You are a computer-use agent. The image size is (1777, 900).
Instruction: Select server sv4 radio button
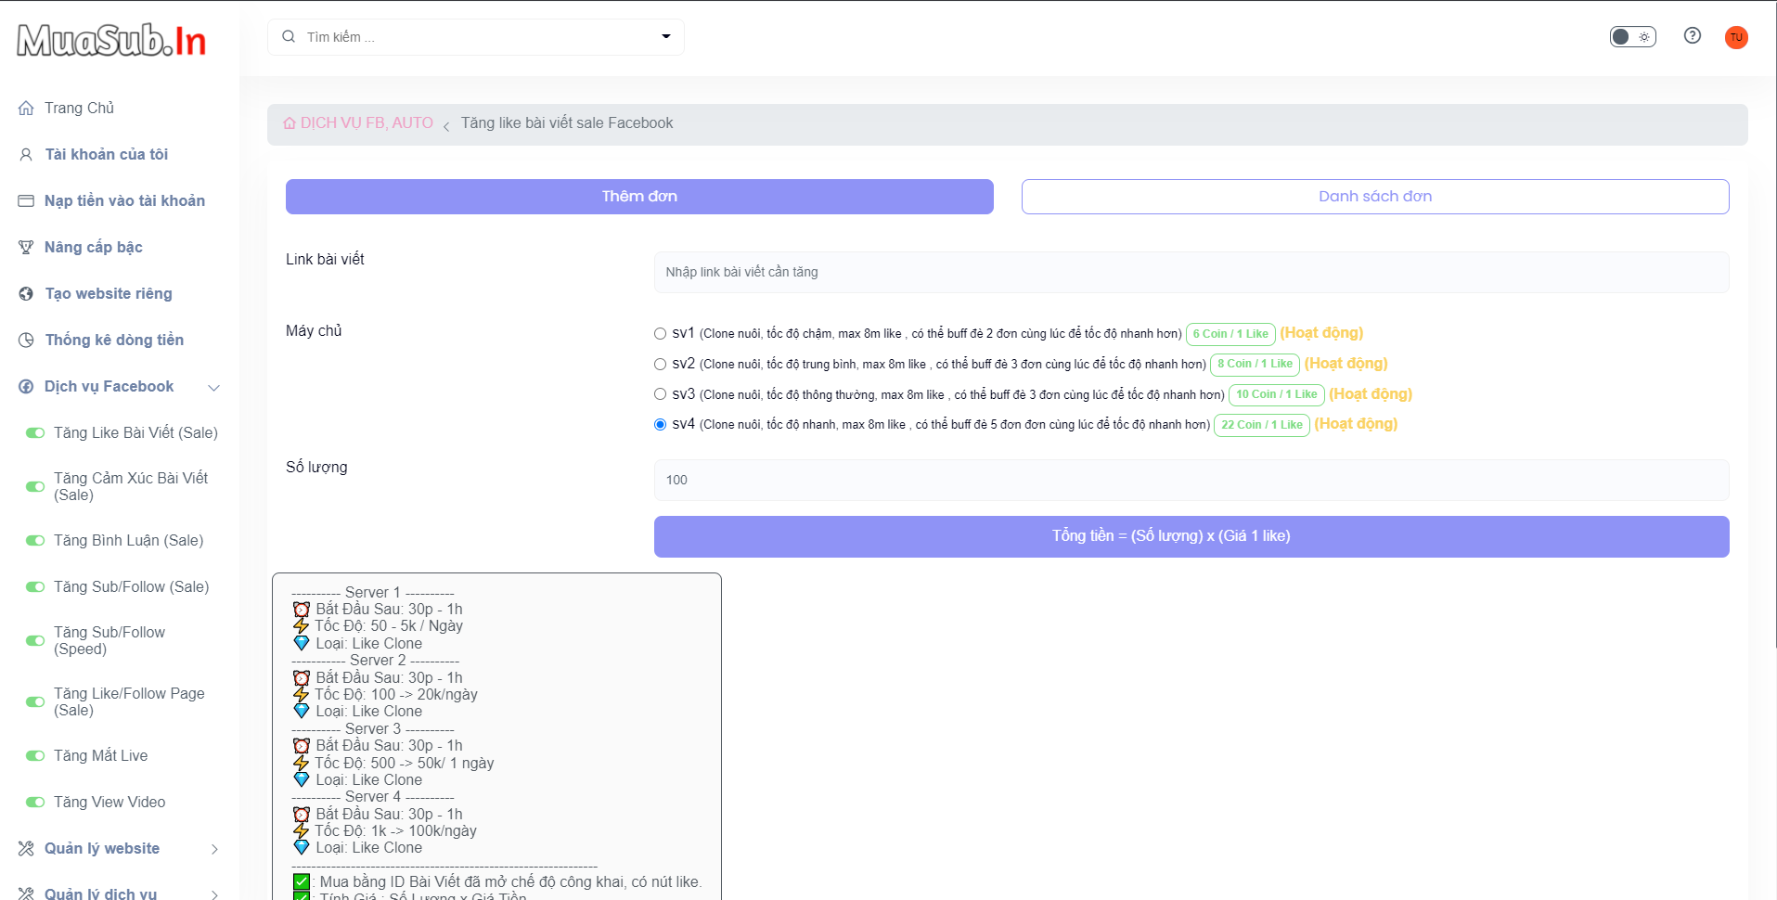(660, 424)
